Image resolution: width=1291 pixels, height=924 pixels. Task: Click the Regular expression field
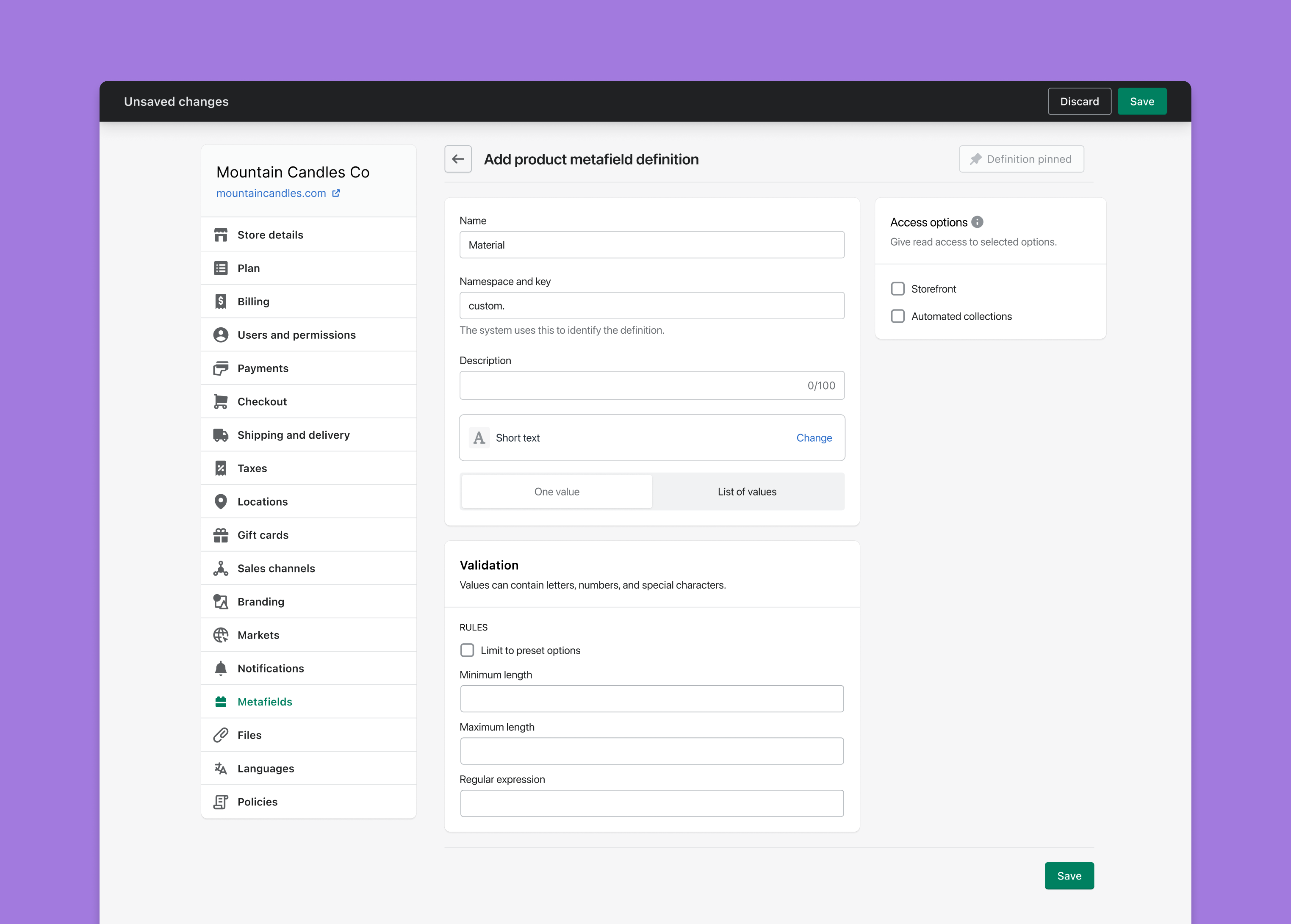click(651, 803)
